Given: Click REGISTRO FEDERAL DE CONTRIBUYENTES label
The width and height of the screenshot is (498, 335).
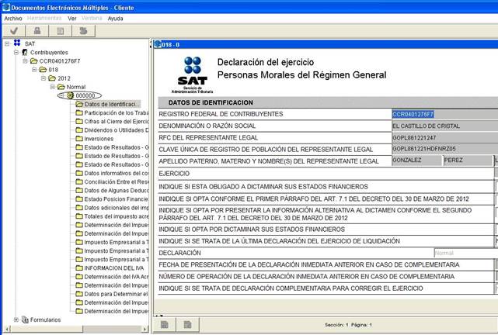Looking at the screenshot, I should point(221,114).
